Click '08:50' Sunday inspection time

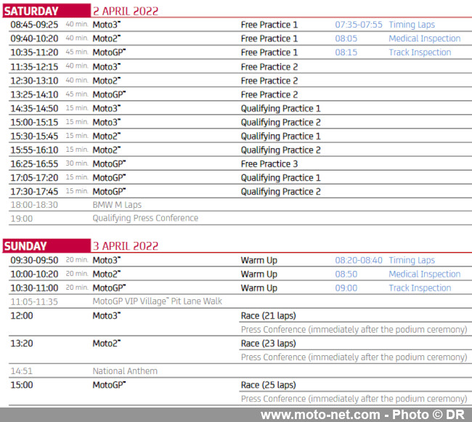346,275
